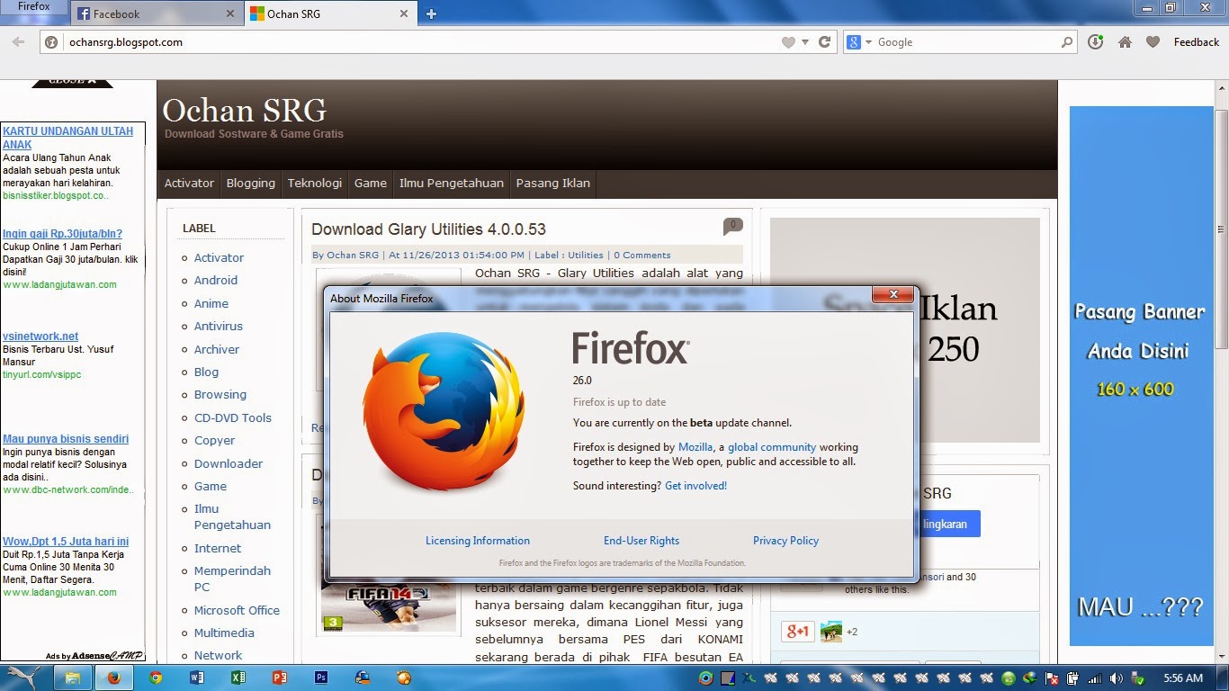Open the Android label link
The image size is (1229, 691).
[x=216, y=280]
